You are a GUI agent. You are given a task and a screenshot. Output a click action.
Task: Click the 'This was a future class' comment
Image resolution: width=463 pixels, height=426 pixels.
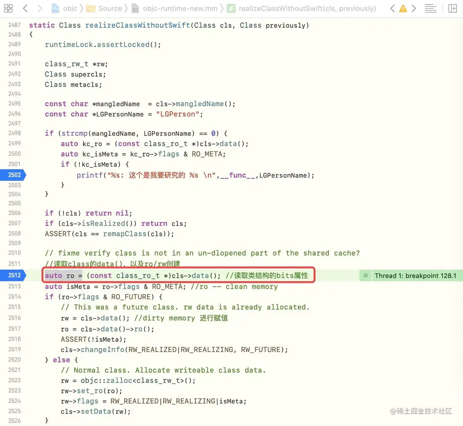pyautogui.click(x=185, y=307)
